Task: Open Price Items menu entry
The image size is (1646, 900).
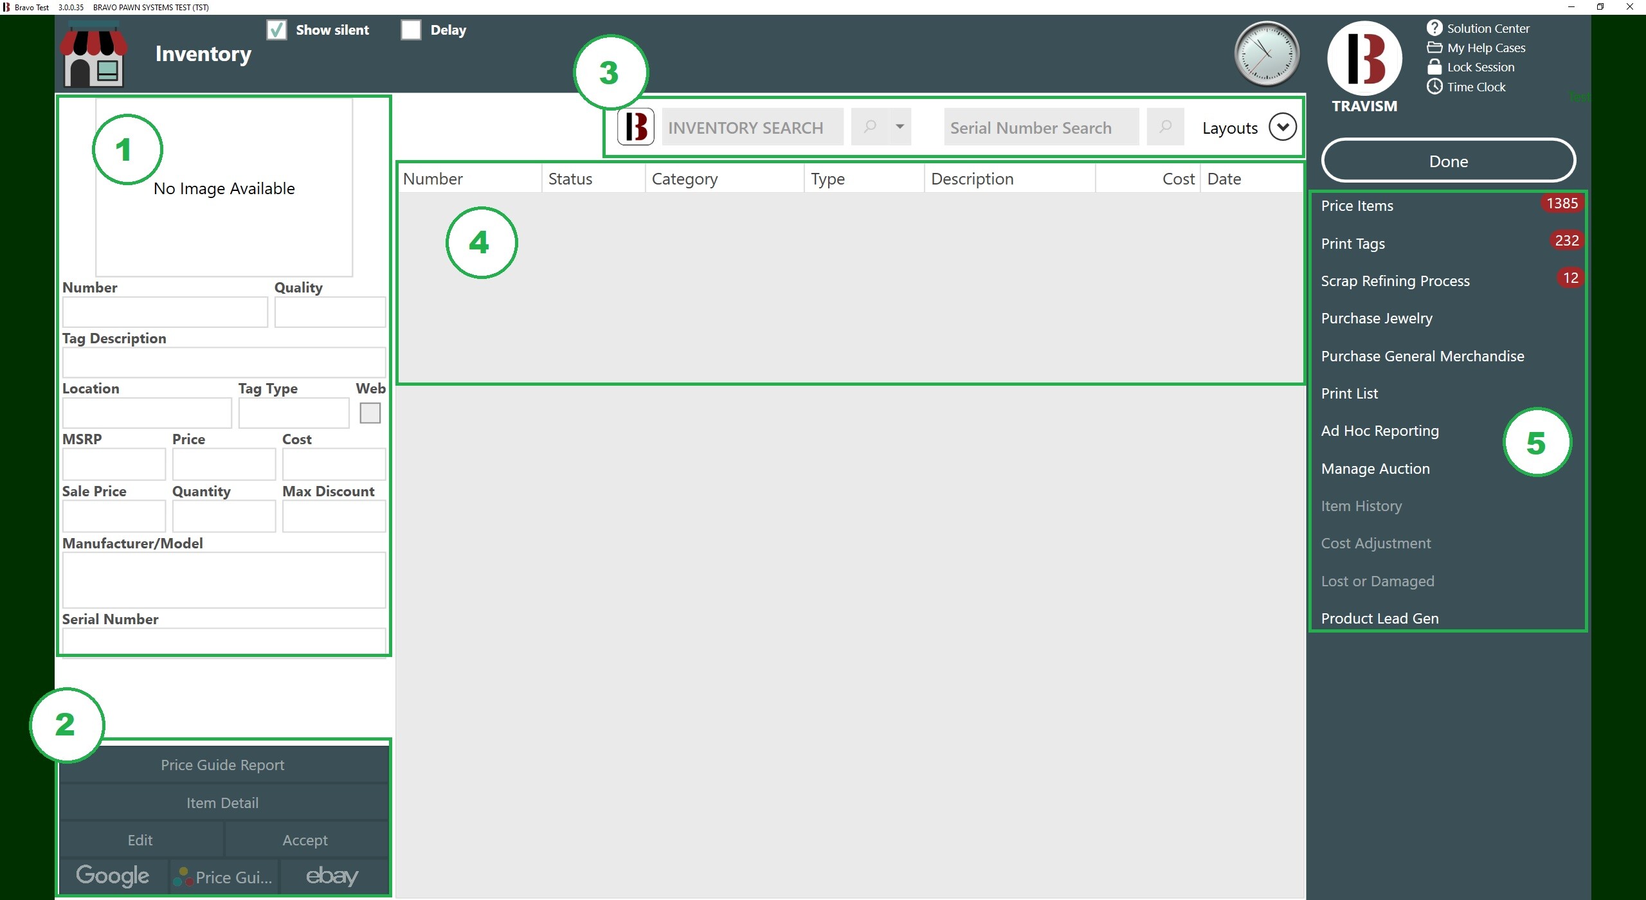Action: coord(1357,206)
